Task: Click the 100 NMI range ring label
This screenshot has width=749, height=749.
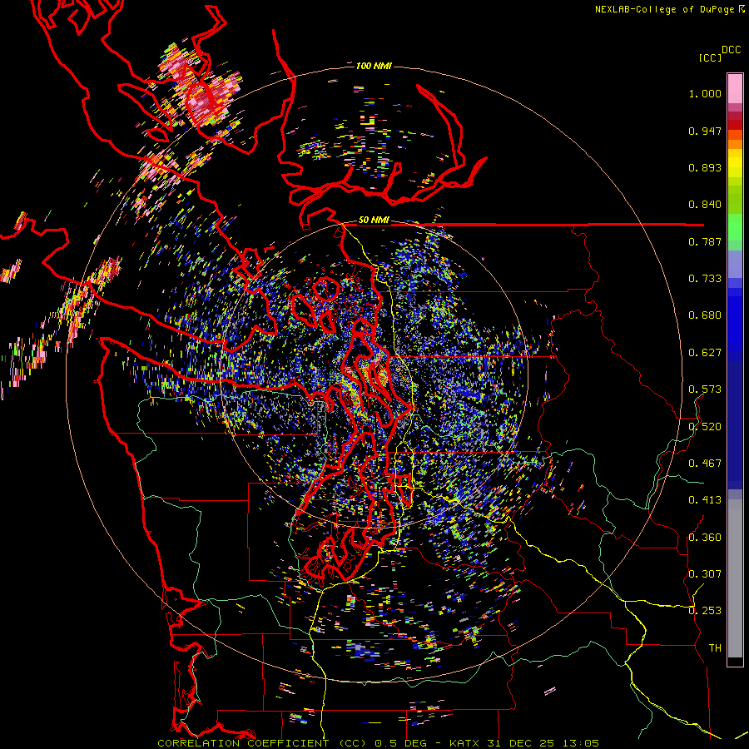Action: pos(373,66)
